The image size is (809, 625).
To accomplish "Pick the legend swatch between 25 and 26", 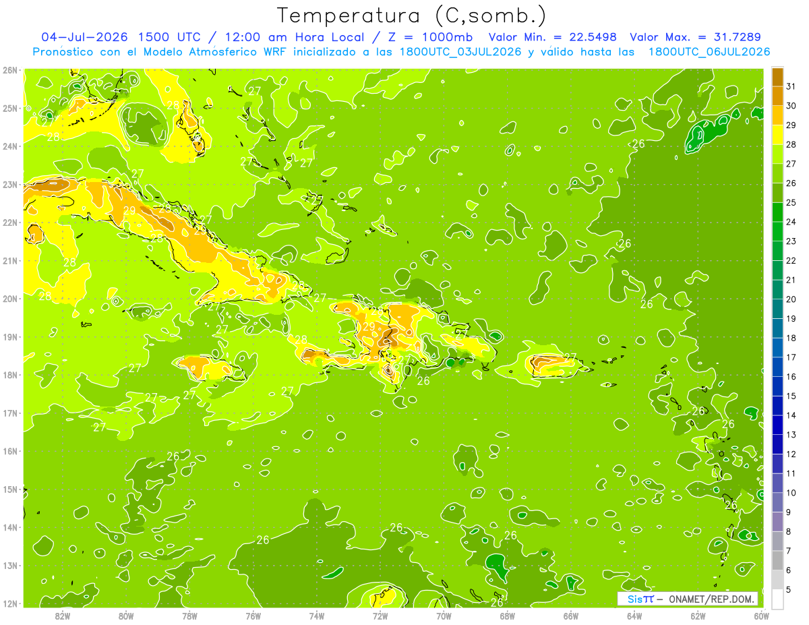I will (777, 193).
